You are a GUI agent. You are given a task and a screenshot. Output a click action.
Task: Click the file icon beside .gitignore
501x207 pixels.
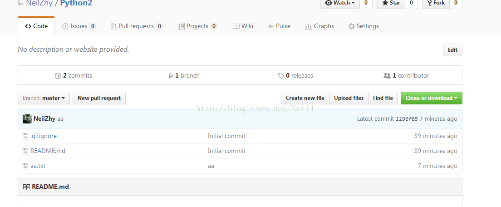tap(25, 136)
